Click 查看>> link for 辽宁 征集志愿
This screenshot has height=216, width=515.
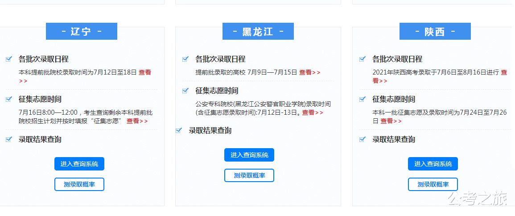(137, 121)
